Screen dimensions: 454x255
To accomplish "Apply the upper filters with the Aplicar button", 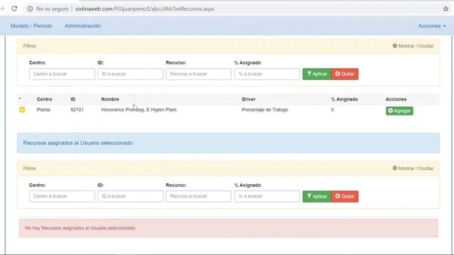I will pyautogui.click(x=317, y=74).
